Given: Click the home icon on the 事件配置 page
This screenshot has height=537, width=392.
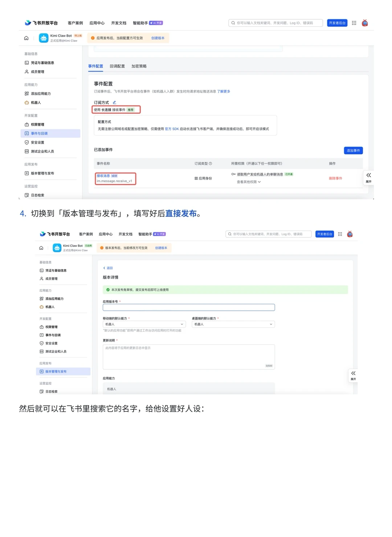Looking at the screenshot, I should pyautogui.click(x=26, y=38).
